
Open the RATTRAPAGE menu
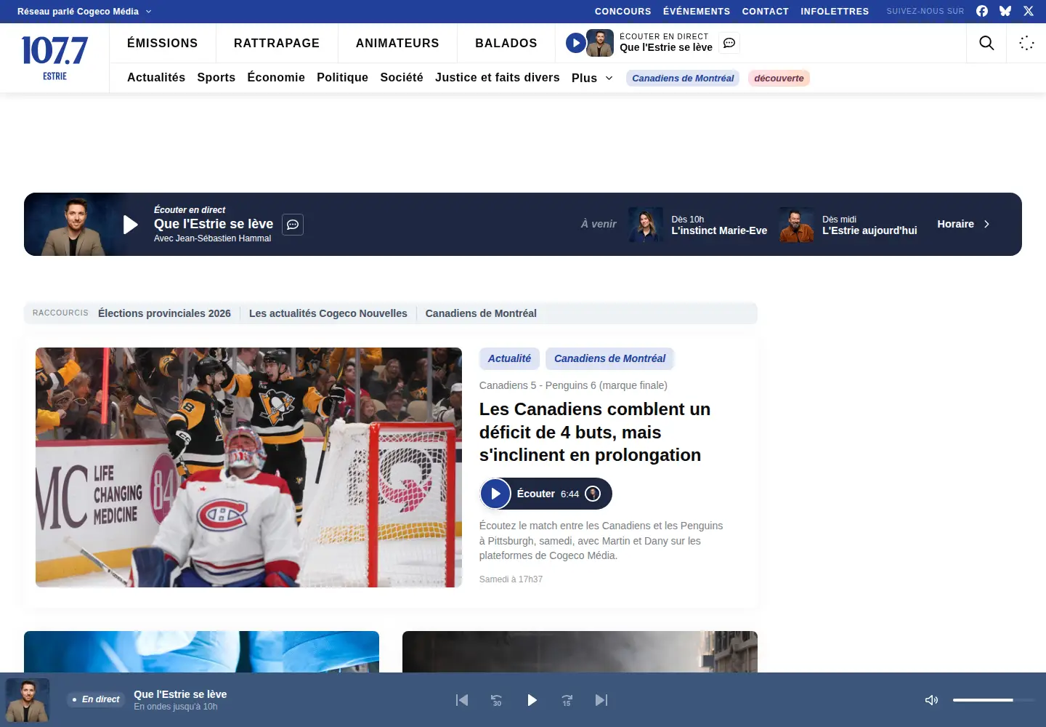(277, 43)
